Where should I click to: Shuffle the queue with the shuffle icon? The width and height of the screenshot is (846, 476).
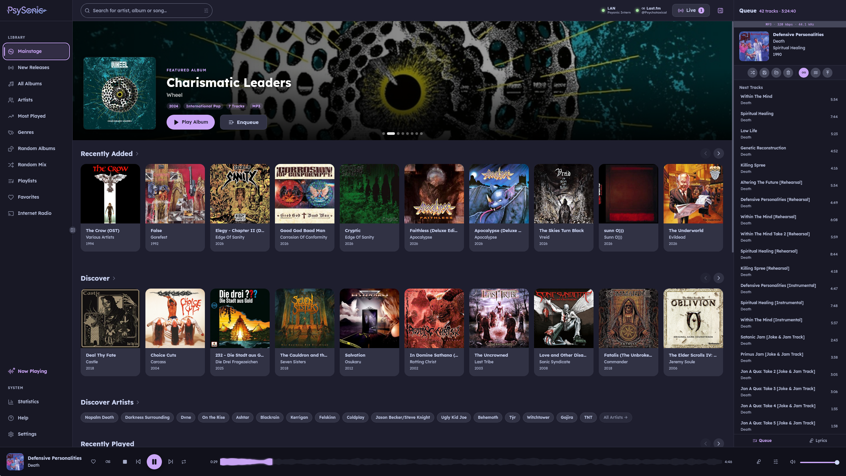point(752,73)
